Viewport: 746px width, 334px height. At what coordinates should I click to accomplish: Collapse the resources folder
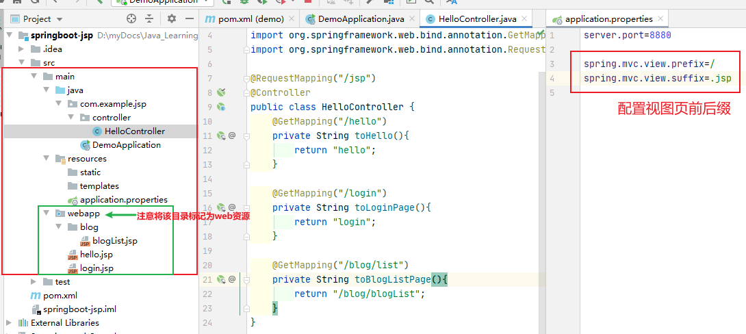tap(46, 158)
